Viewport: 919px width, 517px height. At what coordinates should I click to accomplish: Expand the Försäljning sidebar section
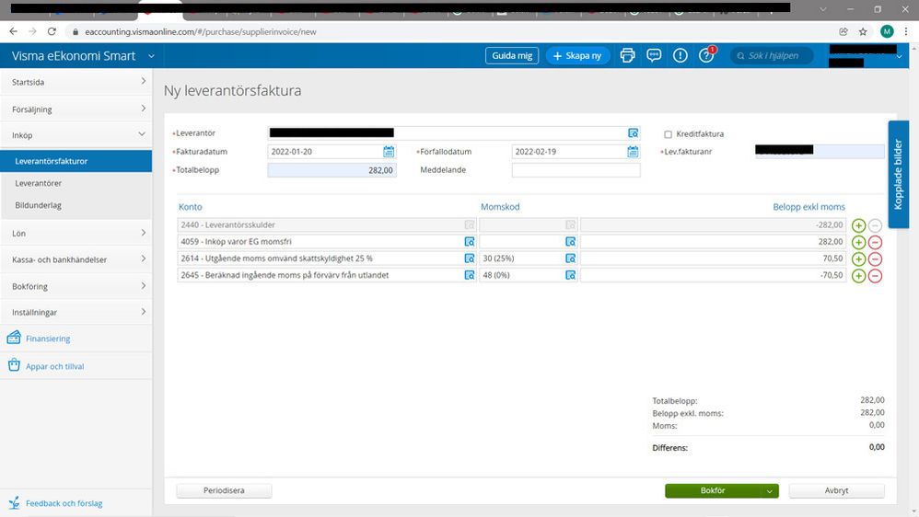[x=76, y=109]
